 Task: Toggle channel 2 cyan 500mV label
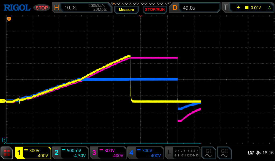coord(70,153)
